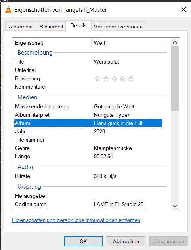Screen dimensions: 191x250
Task: Select the Untertitel property row
Action: (88, 70)
